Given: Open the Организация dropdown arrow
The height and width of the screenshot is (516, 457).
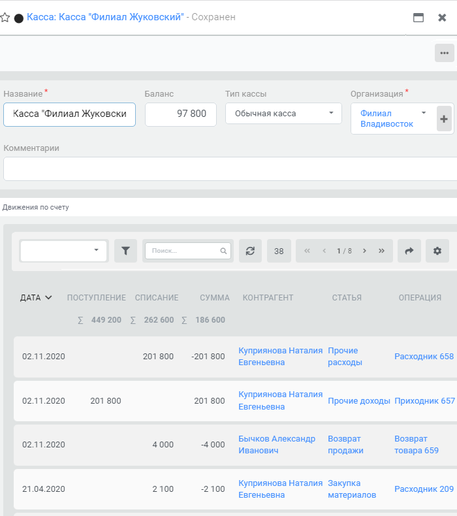Looking at the screenshot, I should [424, 113].
